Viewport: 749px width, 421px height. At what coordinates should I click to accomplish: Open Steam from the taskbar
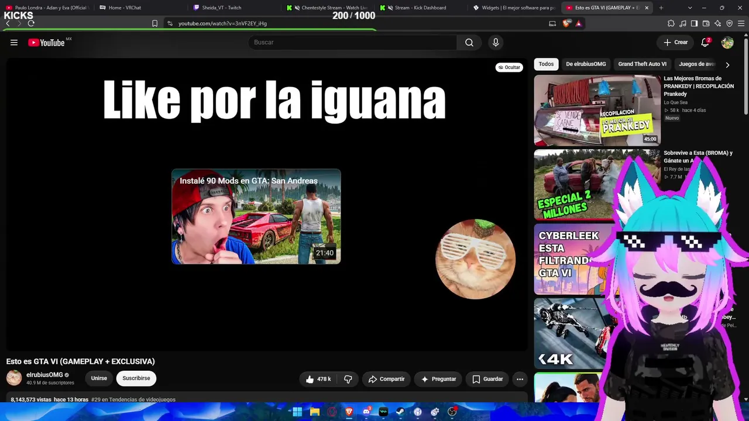400,412
